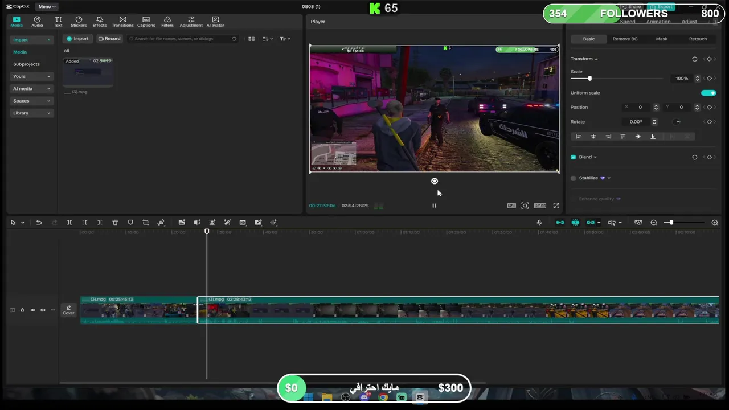The width and height of the screenshot is (729, 410).
Task: Select Subprojects in the left sidebar
Action: coord(26,64)
